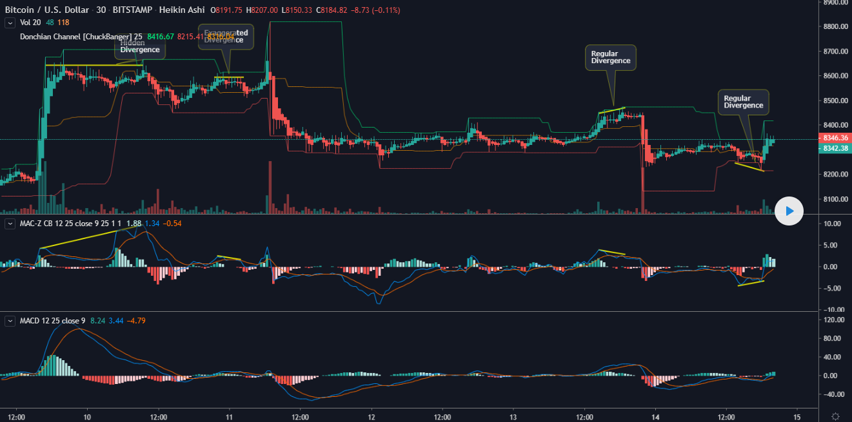
Task: Select the Vol 20 indicator title
Action: tap(30, 23)
